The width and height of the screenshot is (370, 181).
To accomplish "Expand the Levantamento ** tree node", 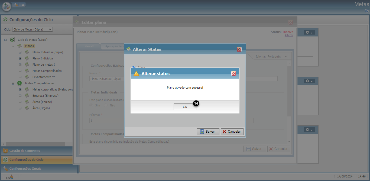I will point(20,77).
